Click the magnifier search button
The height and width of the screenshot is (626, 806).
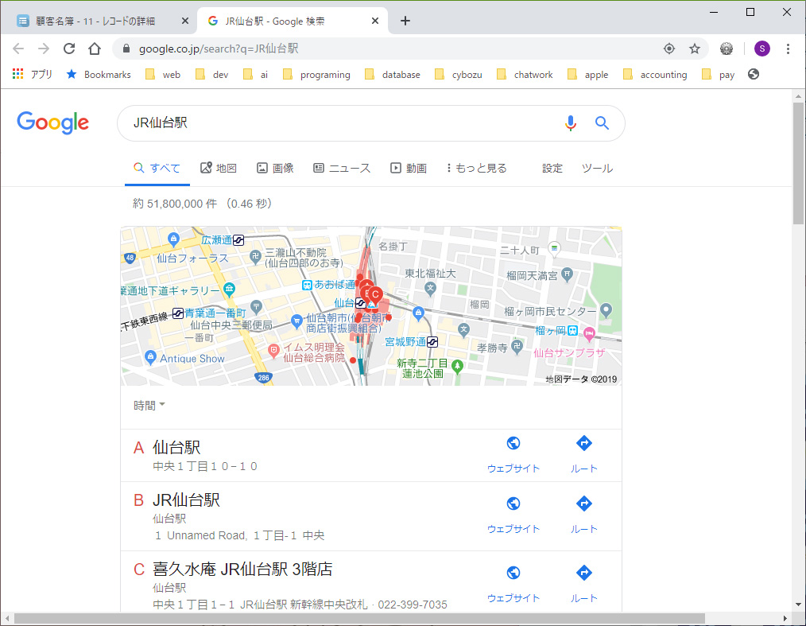[x=602, y=123]
